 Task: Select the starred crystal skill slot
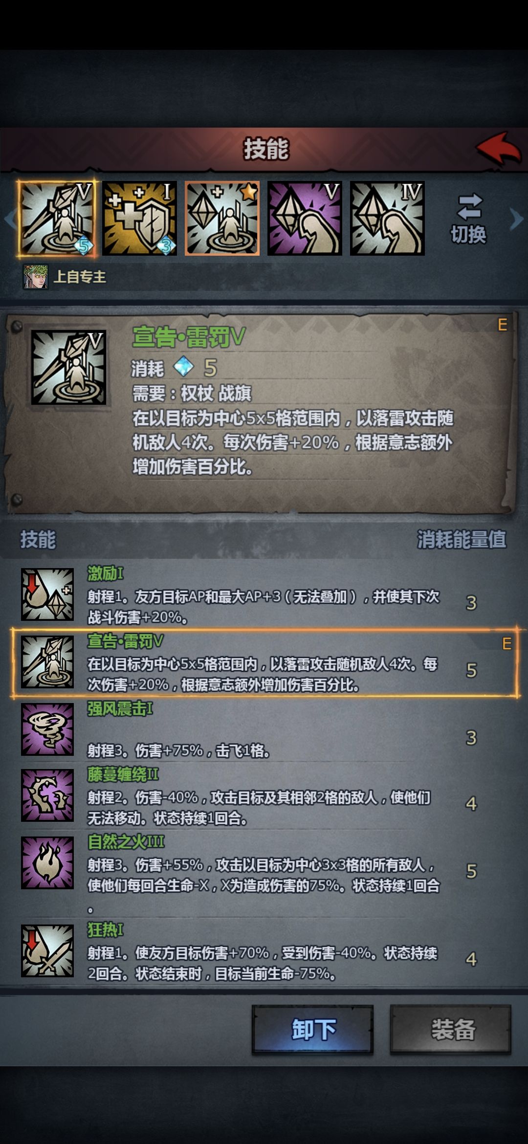[222, 219]
